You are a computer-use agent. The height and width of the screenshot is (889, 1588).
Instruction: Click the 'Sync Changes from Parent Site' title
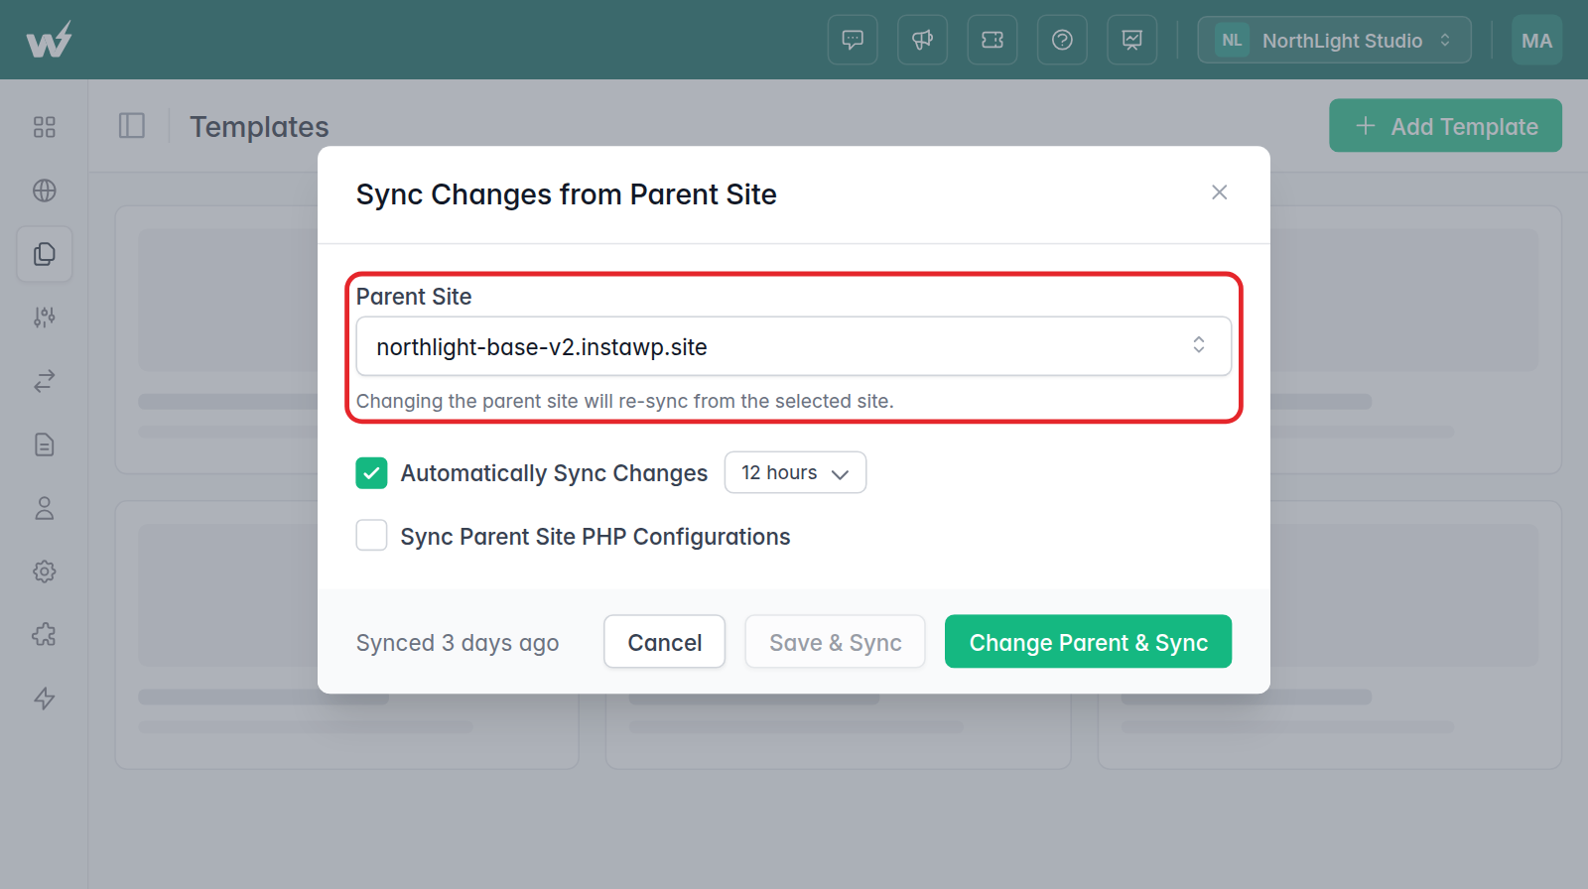coord(567,194)
